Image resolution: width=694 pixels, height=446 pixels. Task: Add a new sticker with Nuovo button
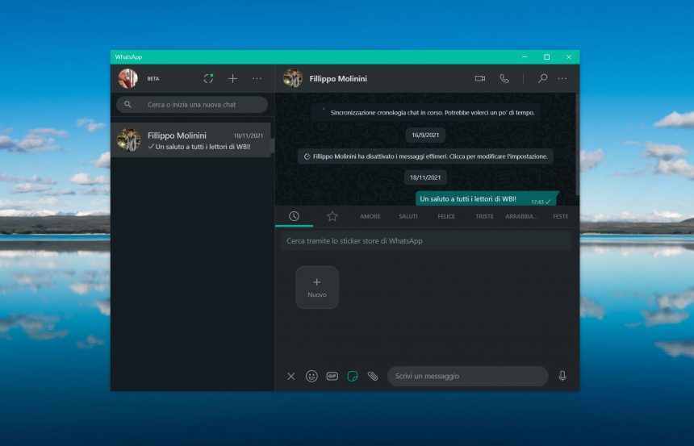tap(317, 288)
